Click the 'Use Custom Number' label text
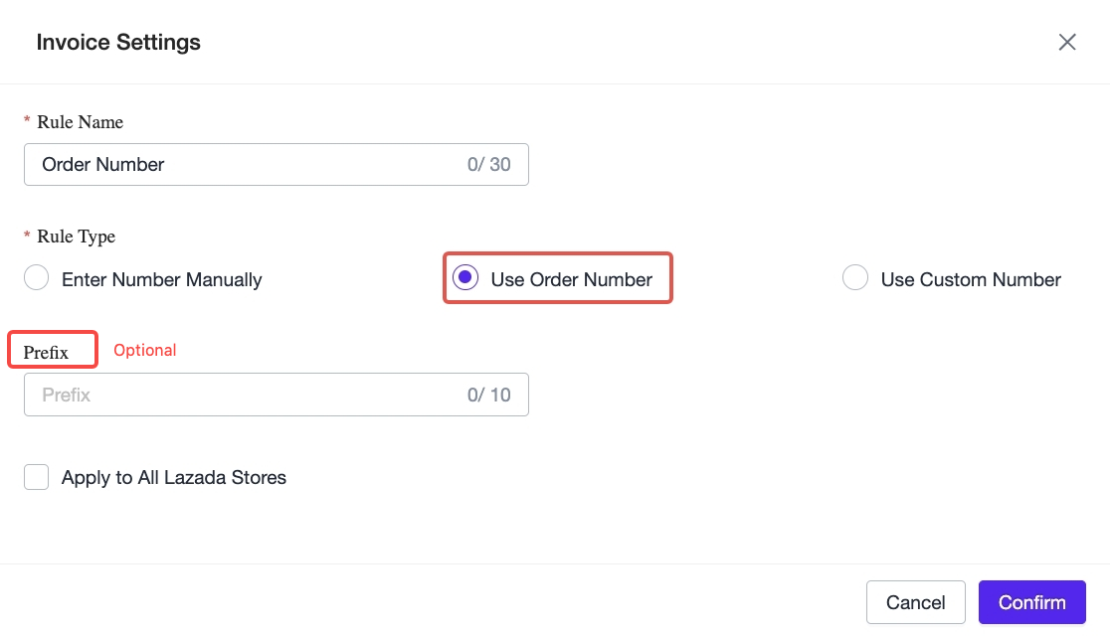Viewport: 1110px width, 638px height. (x=971, y=280)
